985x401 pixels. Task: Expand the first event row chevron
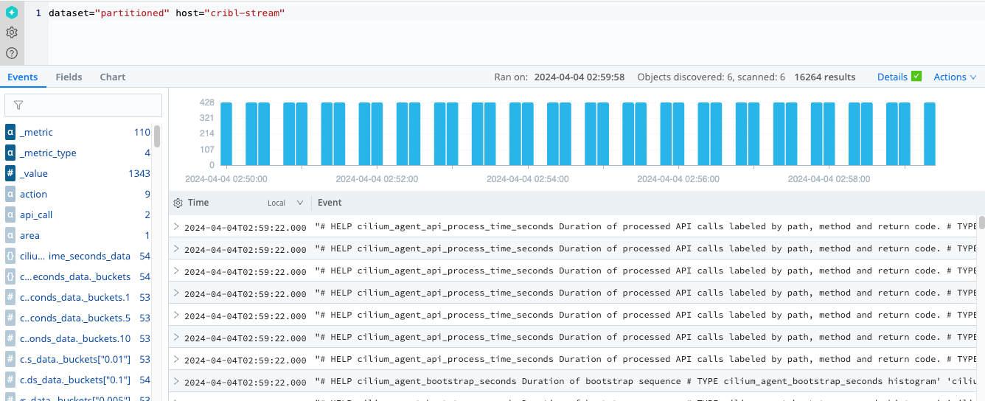pos(176,227)
